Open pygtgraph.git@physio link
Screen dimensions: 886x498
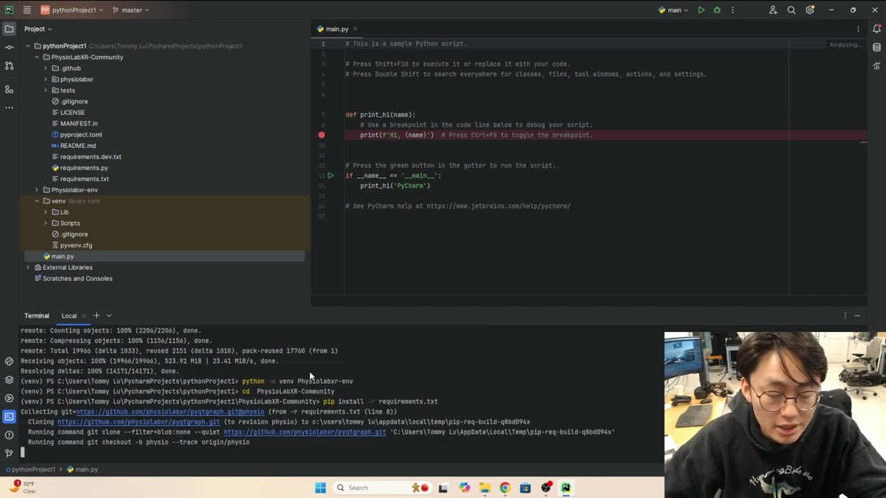[x=170, y=412]
